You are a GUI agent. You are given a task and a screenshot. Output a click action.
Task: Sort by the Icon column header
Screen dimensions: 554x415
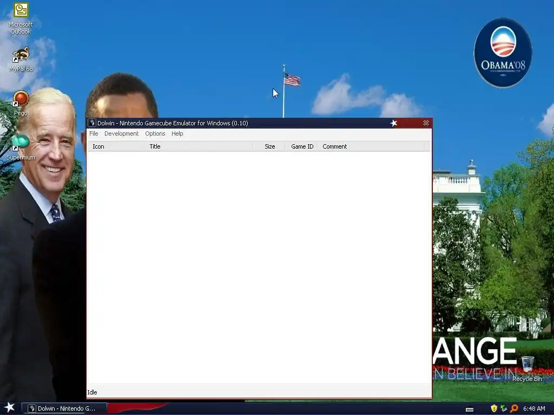point(116,146)
